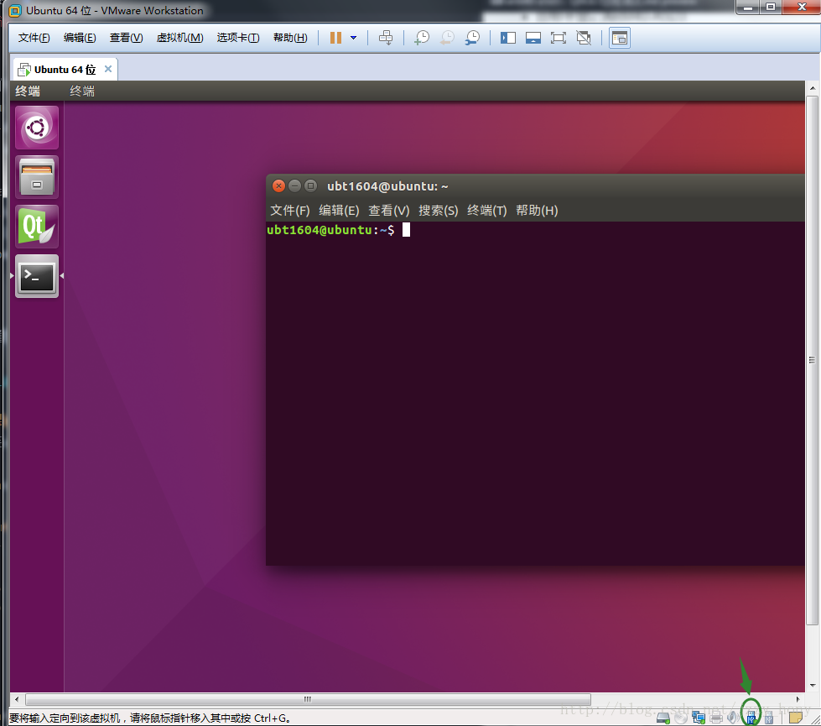Screen dimensions: 821x726
Task: Click the terminal prompt input area
Action: pos(407,230)
